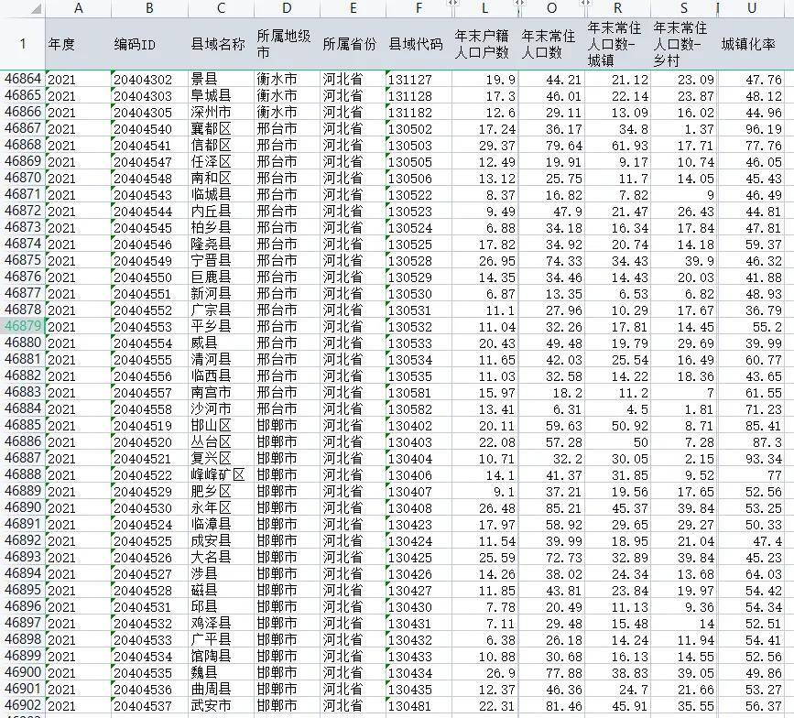Image resolution: width=794 pixels, height=718 pixels.
Task: Click the 编码ID header cell
Action: pos(149,44)
